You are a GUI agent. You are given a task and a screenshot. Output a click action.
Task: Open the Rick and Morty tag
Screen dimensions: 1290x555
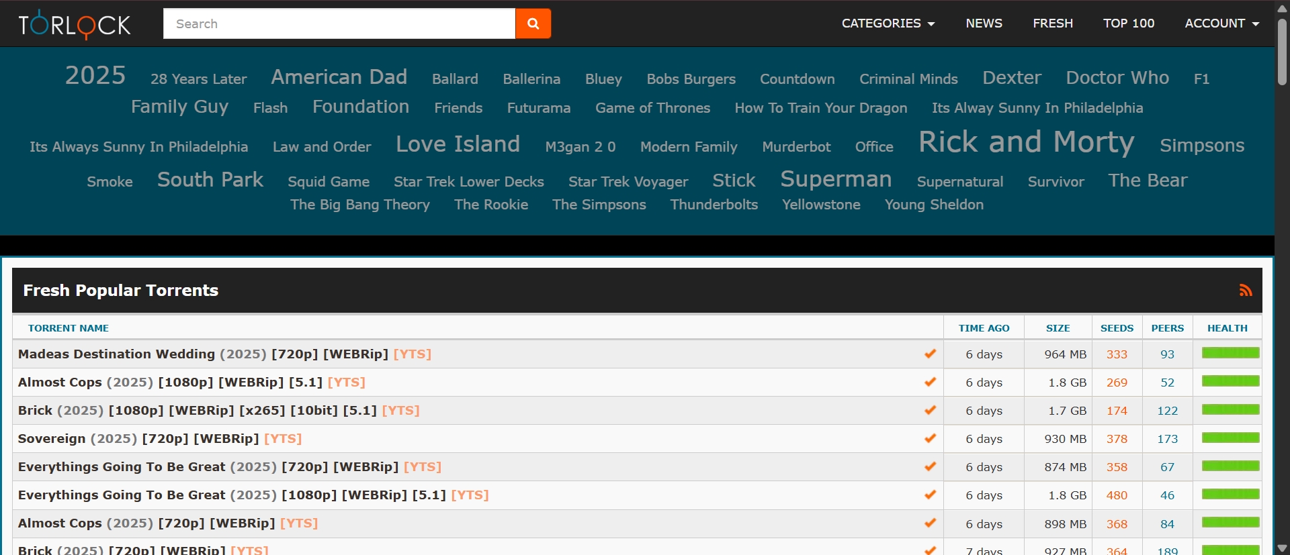click(x=1027, y=142)
